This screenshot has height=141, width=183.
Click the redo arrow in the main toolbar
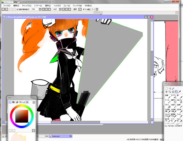tap(7, 9)
